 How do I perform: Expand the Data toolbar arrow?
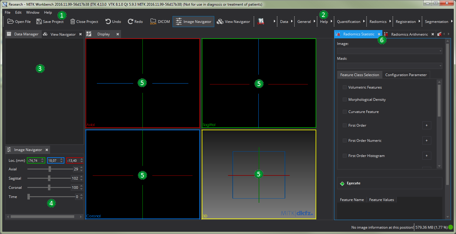click(292, 21)
